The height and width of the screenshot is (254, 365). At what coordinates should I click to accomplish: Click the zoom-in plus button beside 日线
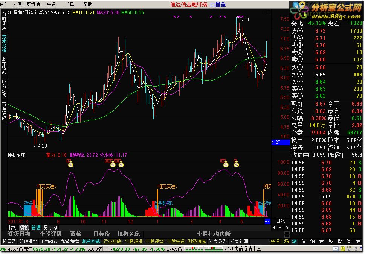click(275, 228)
